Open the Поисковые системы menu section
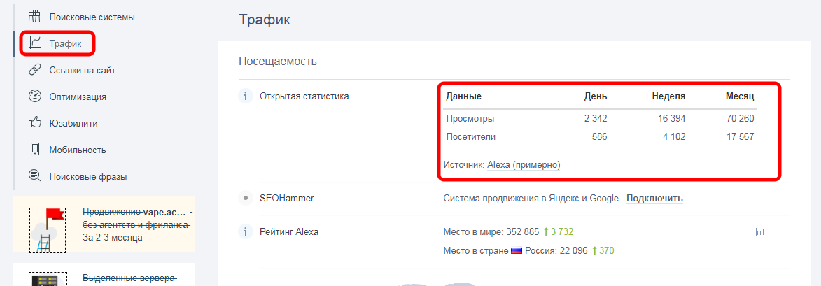 click(92, 17)
